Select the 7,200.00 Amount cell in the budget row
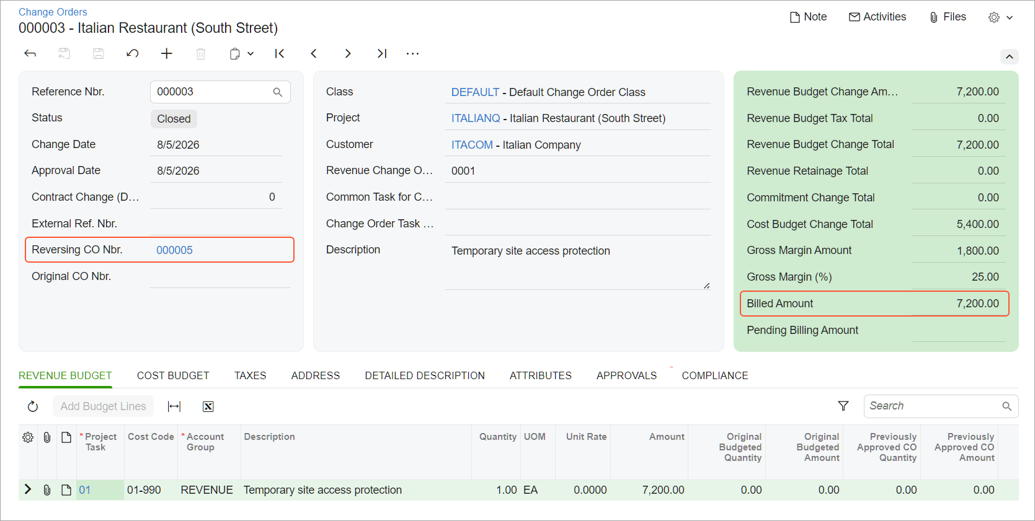Screen dimensions: 1035x521 click(x=650, y=490)
